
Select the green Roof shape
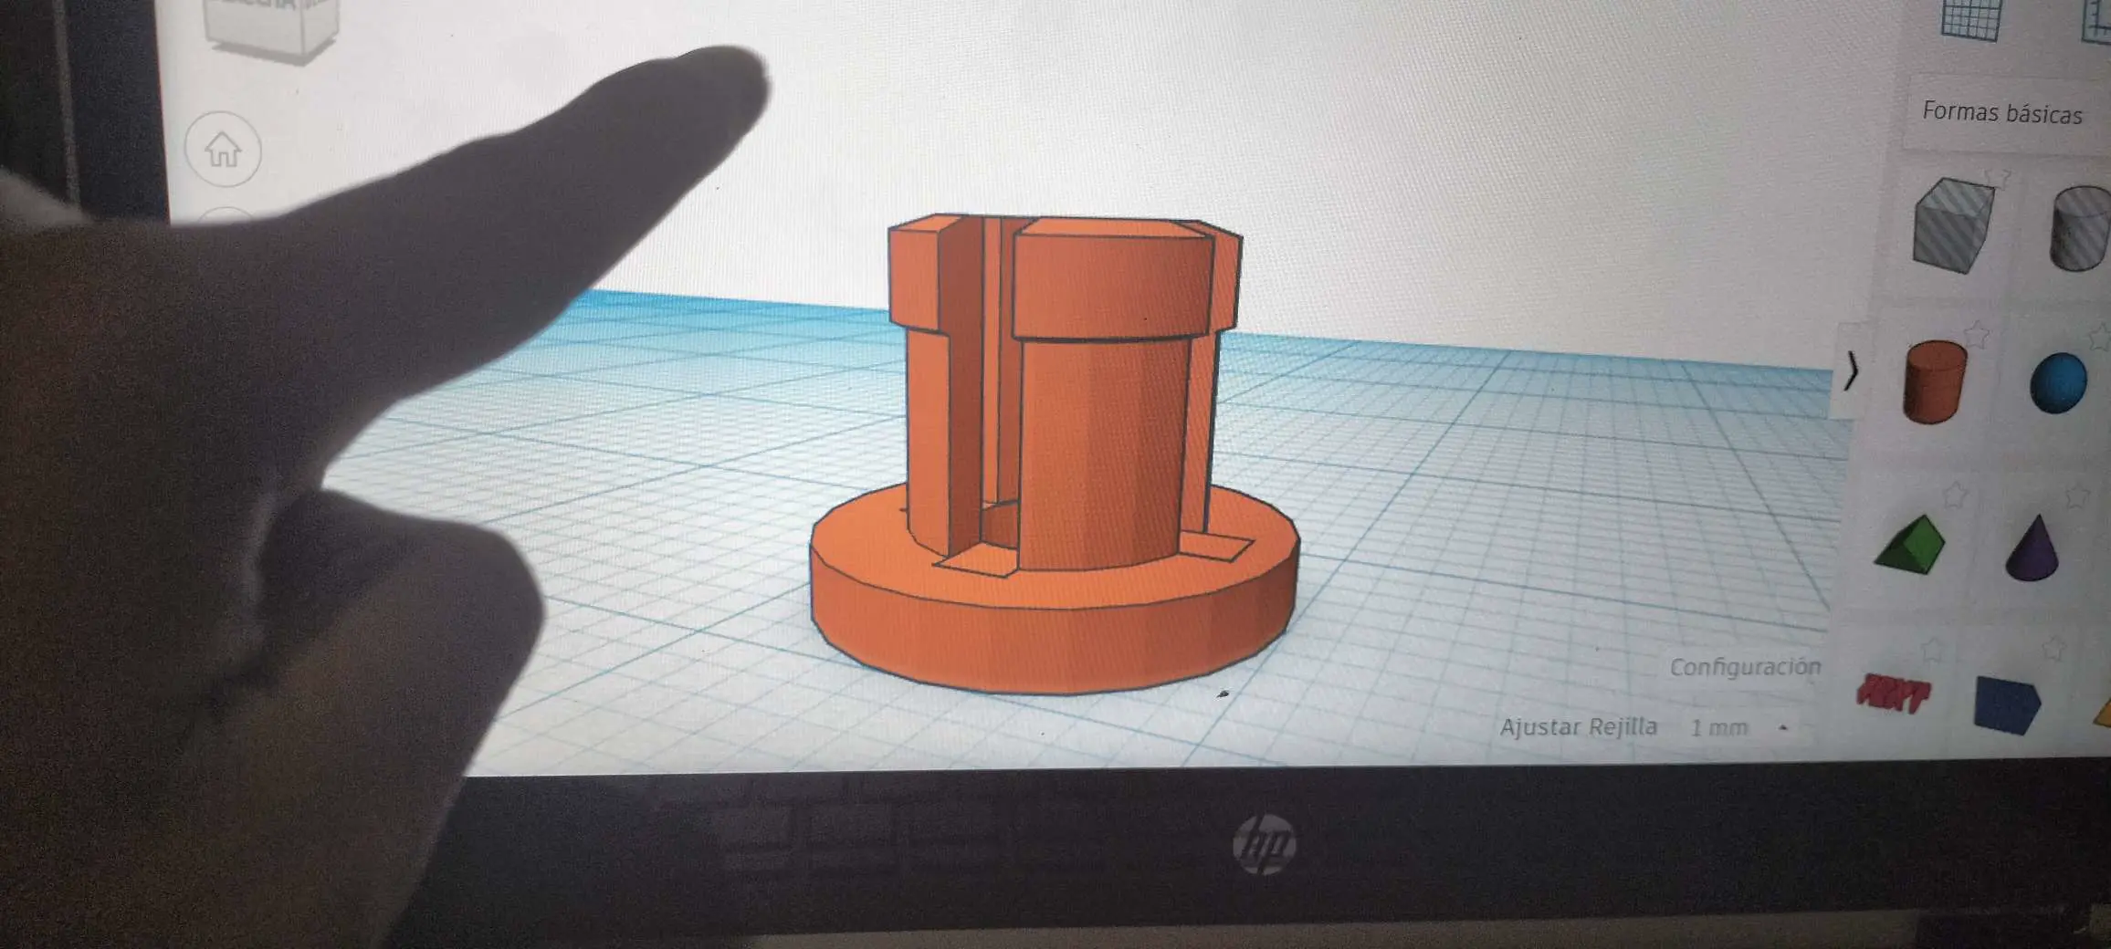pos(1910,545)
